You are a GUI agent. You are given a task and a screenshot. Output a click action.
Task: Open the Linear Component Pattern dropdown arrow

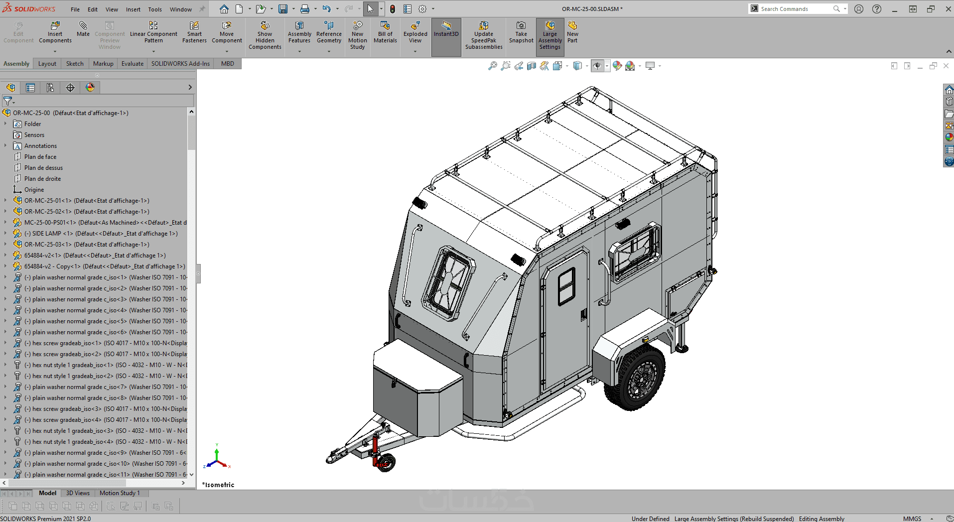point(153,51)
